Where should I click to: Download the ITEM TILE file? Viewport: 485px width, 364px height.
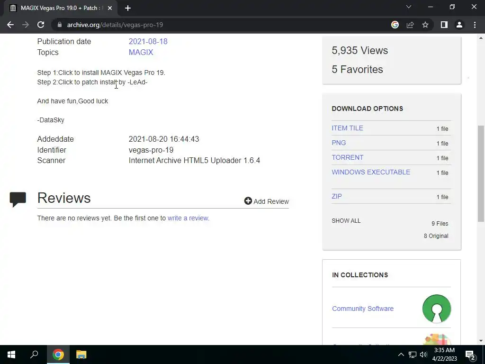pyautogui.click(x=347, y=128)
